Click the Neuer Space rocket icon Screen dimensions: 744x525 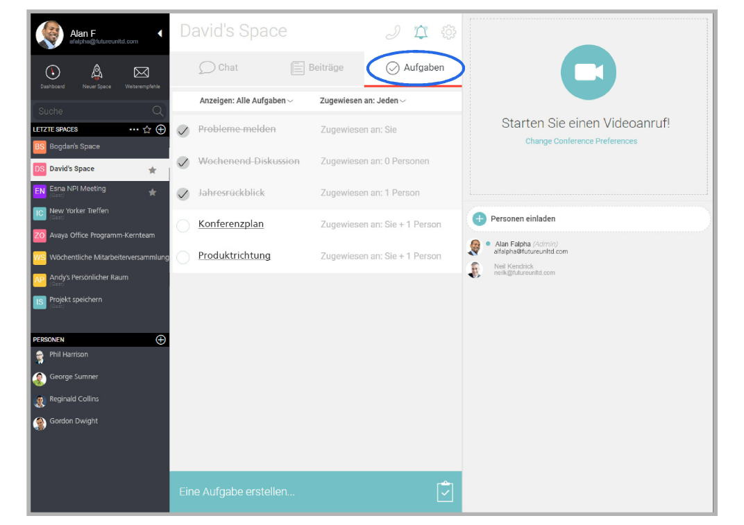[97, 73]
